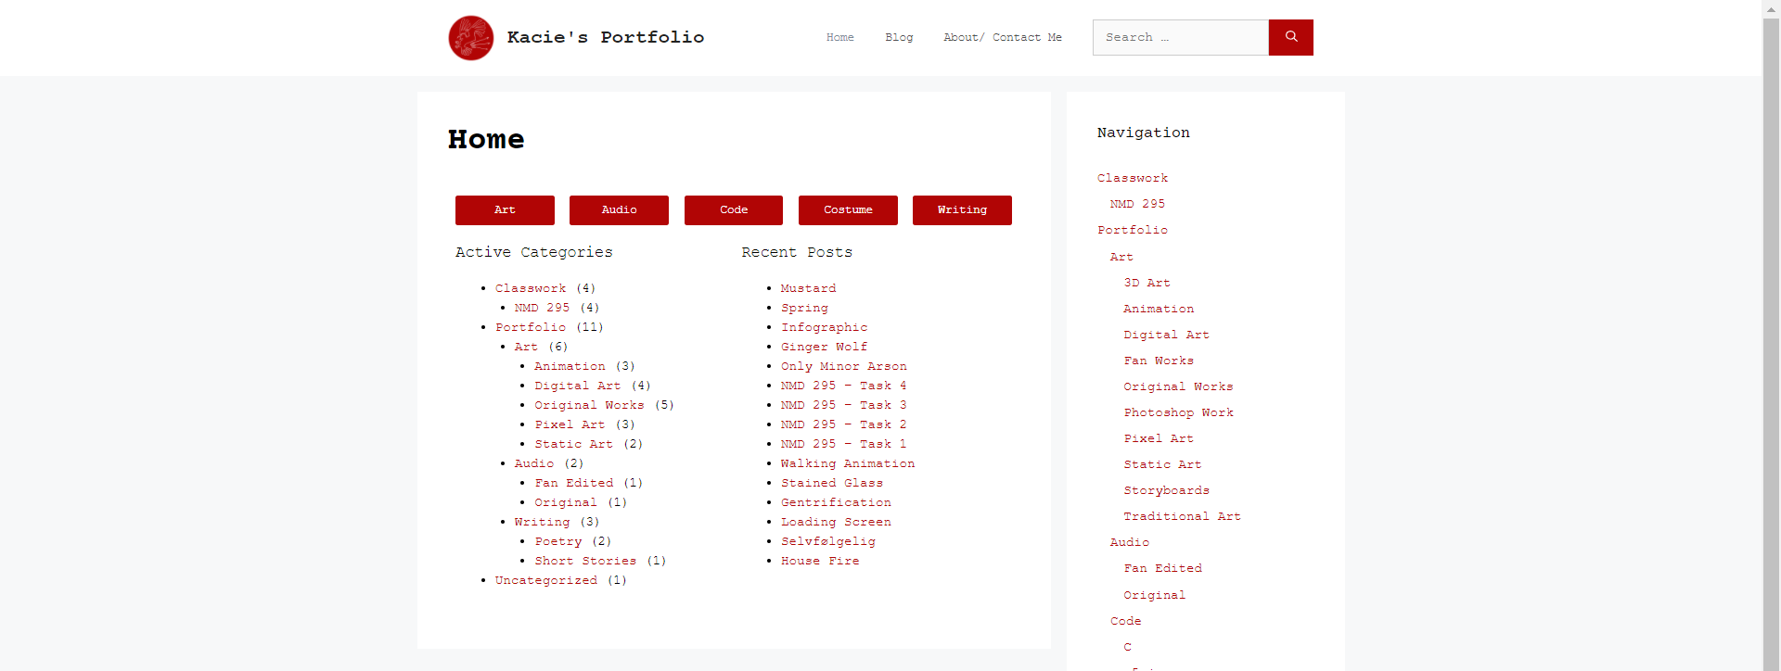Open the Ginger Wolf recent post
The width and height of the screenshot is (1781, 671).
point(824,347)
